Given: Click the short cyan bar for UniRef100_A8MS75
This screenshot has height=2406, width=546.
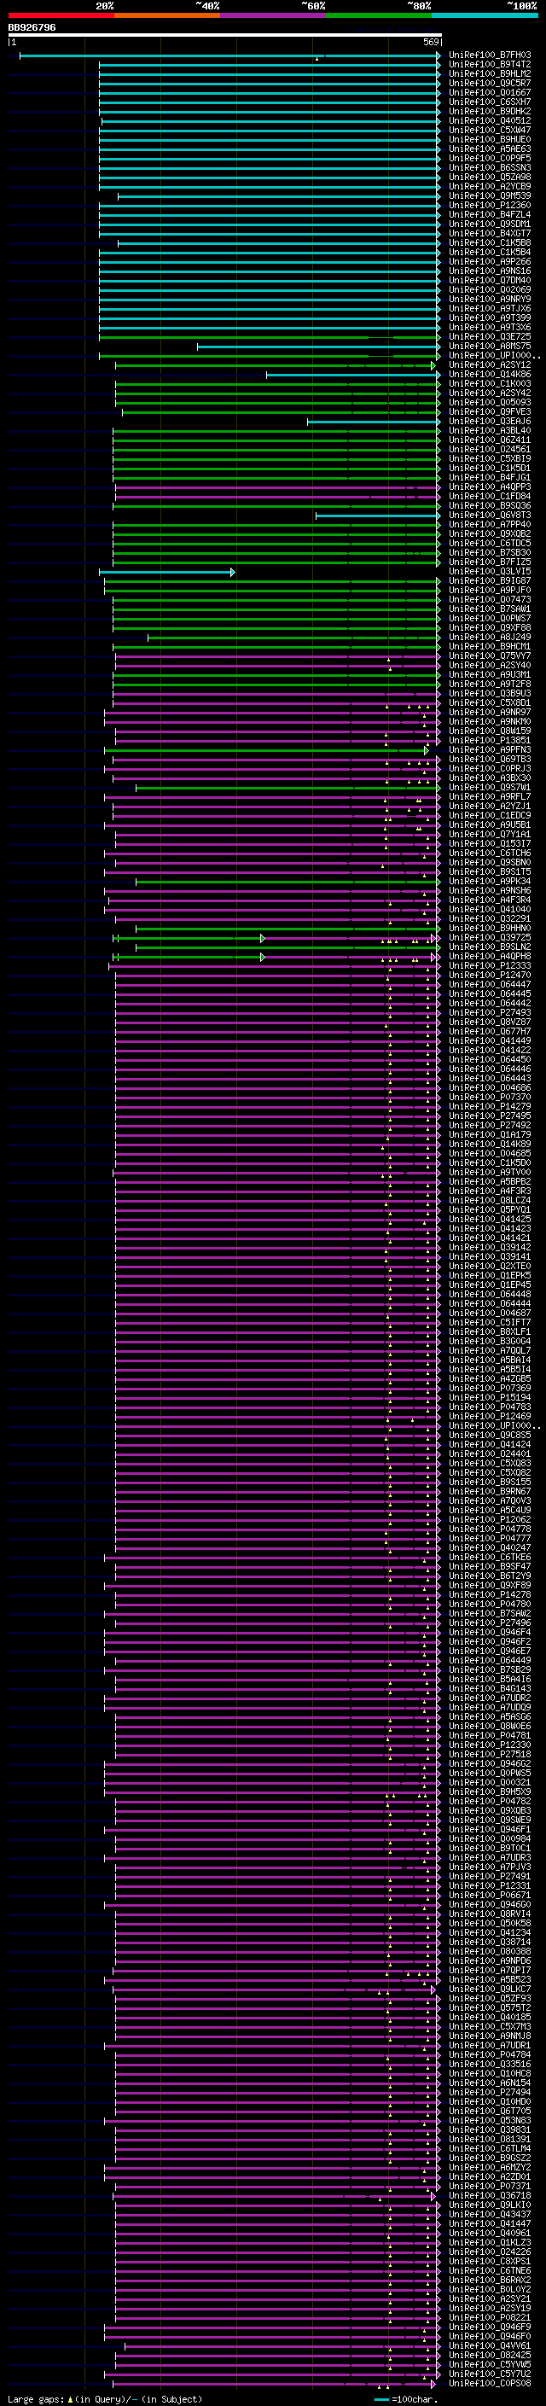Looking at the screenshot, I should pos(318,347).
